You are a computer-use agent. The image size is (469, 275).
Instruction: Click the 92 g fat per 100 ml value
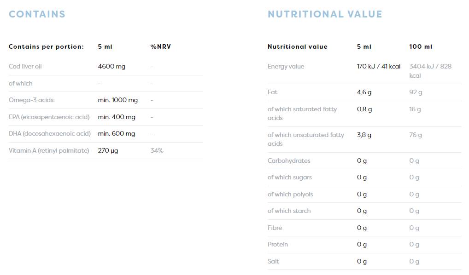tap(416, 92)
